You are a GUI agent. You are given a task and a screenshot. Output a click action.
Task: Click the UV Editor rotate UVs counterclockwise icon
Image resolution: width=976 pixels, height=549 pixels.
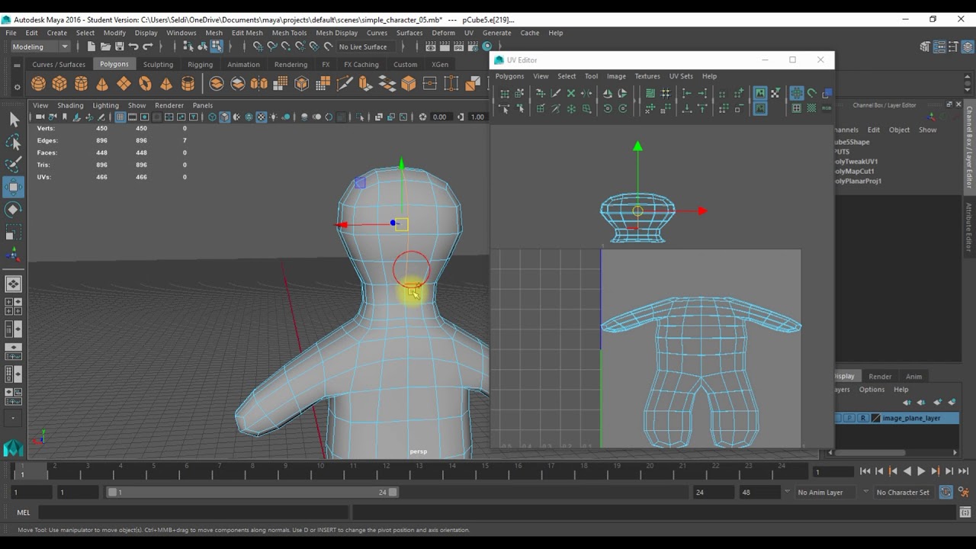tap(607, 109)
